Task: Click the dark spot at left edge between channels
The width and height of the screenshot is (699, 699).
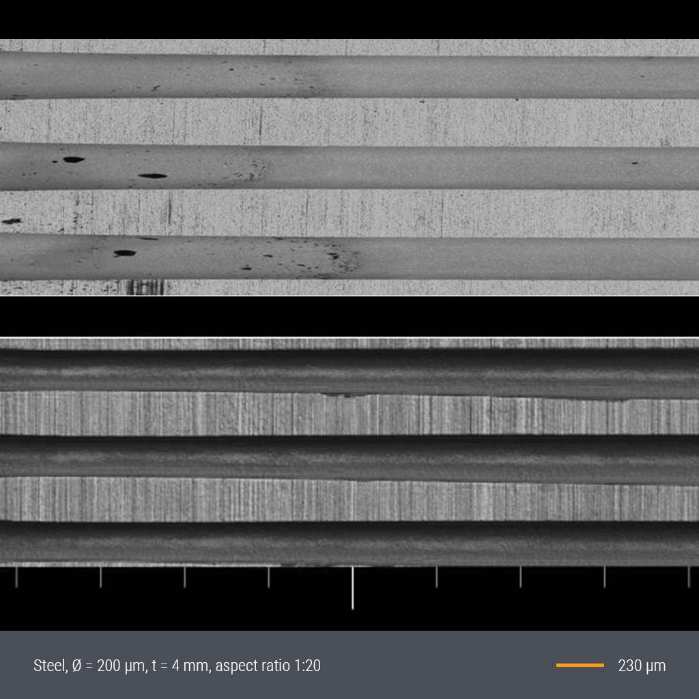Action: point(12,221)
